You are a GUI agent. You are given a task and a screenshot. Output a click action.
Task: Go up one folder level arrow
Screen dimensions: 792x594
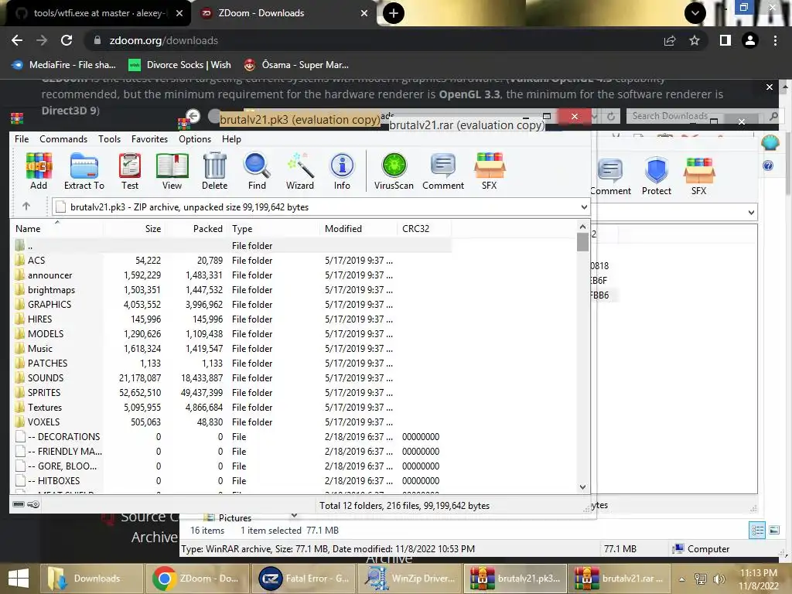[x=26, y=206]
